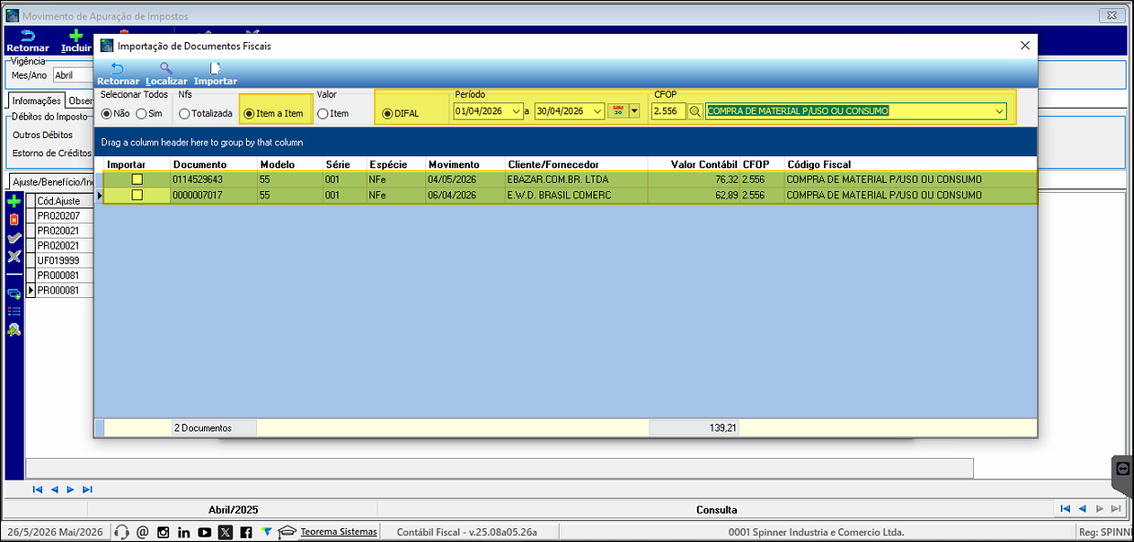This screenshot has height=542, width=1134.
Task: Click the Instagram icon in status bar
Action: 163,532
